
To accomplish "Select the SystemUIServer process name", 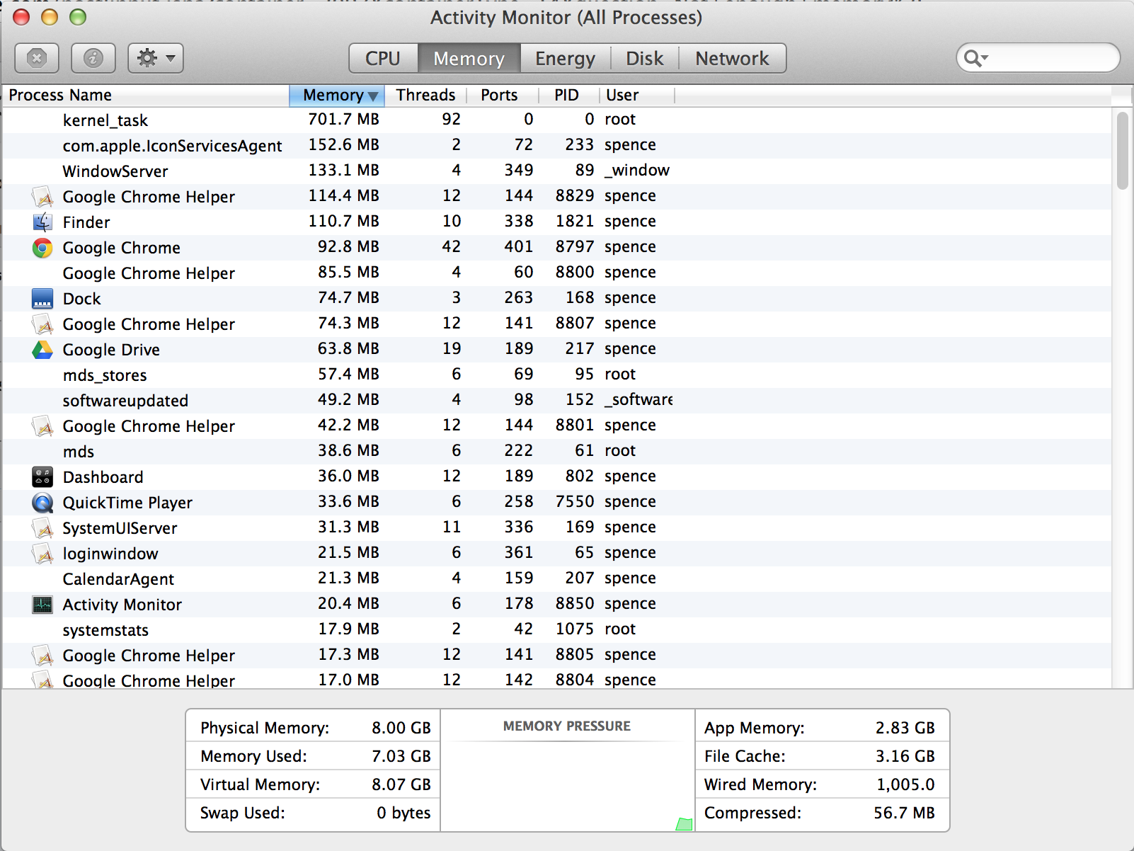I will coord(120,528).
